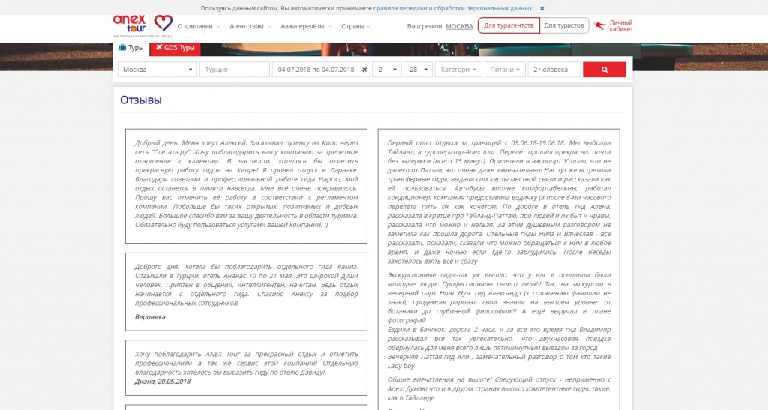This screenshot has width=768, height=410.
Task: Open the personal data processing rules link
Action: (x=452, y=8)
